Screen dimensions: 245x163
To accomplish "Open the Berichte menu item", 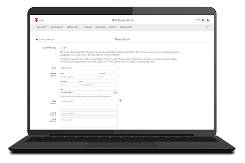I will (x=113, y=27).
